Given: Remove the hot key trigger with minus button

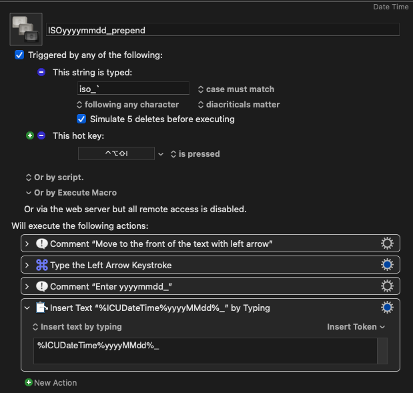Looking at the screenshot, I should point(41,135).
